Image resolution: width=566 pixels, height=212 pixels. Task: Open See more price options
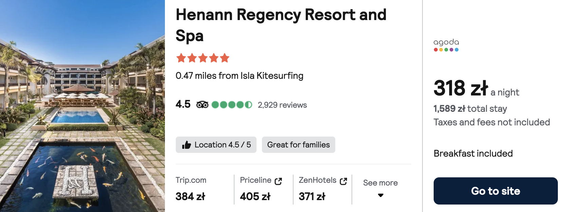tap(380, 183)
